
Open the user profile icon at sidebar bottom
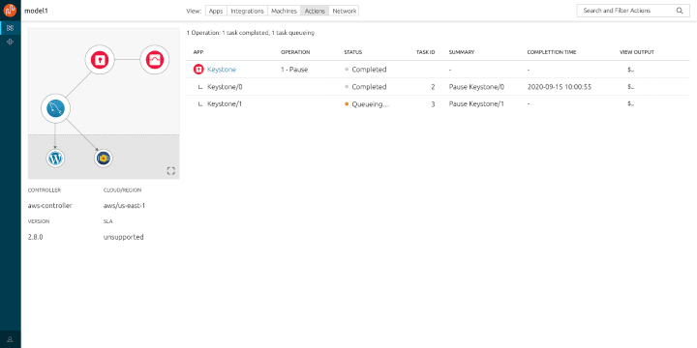(11, 339)
